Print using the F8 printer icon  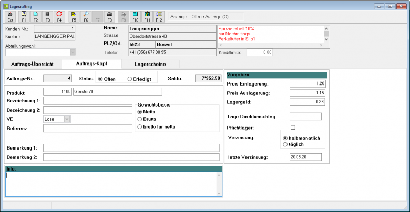(110, 16)
